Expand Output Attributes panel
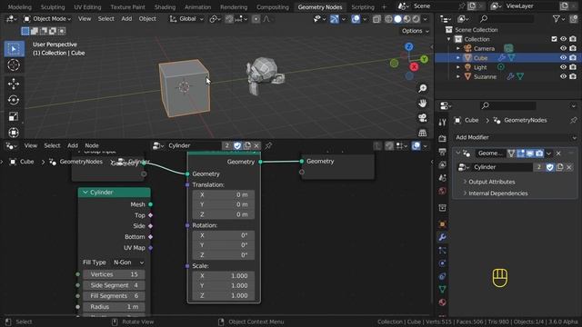This screenshot has width=582, height=327. point(491,182)
